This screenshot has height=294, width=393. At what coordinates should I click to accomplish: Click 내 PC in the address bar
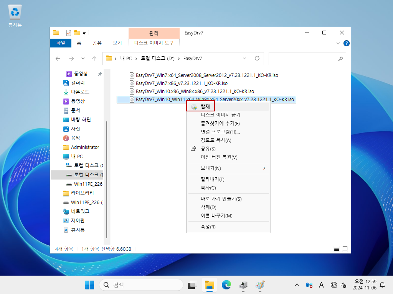pos(126,59)
